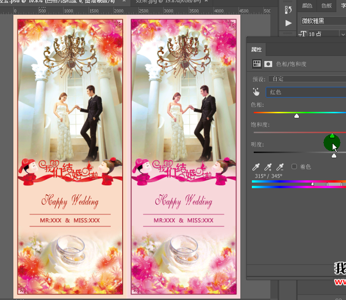
Task: Open the 红色 color channel dropdown
Action: coord(306,92)
